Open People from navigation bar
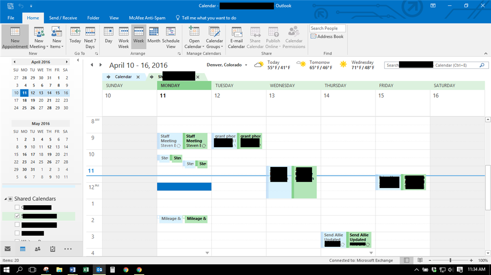The image size is (491, 275). point(37,249)
